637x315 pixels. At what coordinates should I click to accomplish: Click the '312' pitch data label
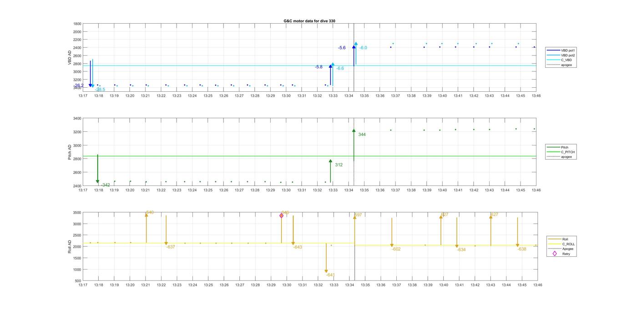pyautogui.click(x=339, y=165)
